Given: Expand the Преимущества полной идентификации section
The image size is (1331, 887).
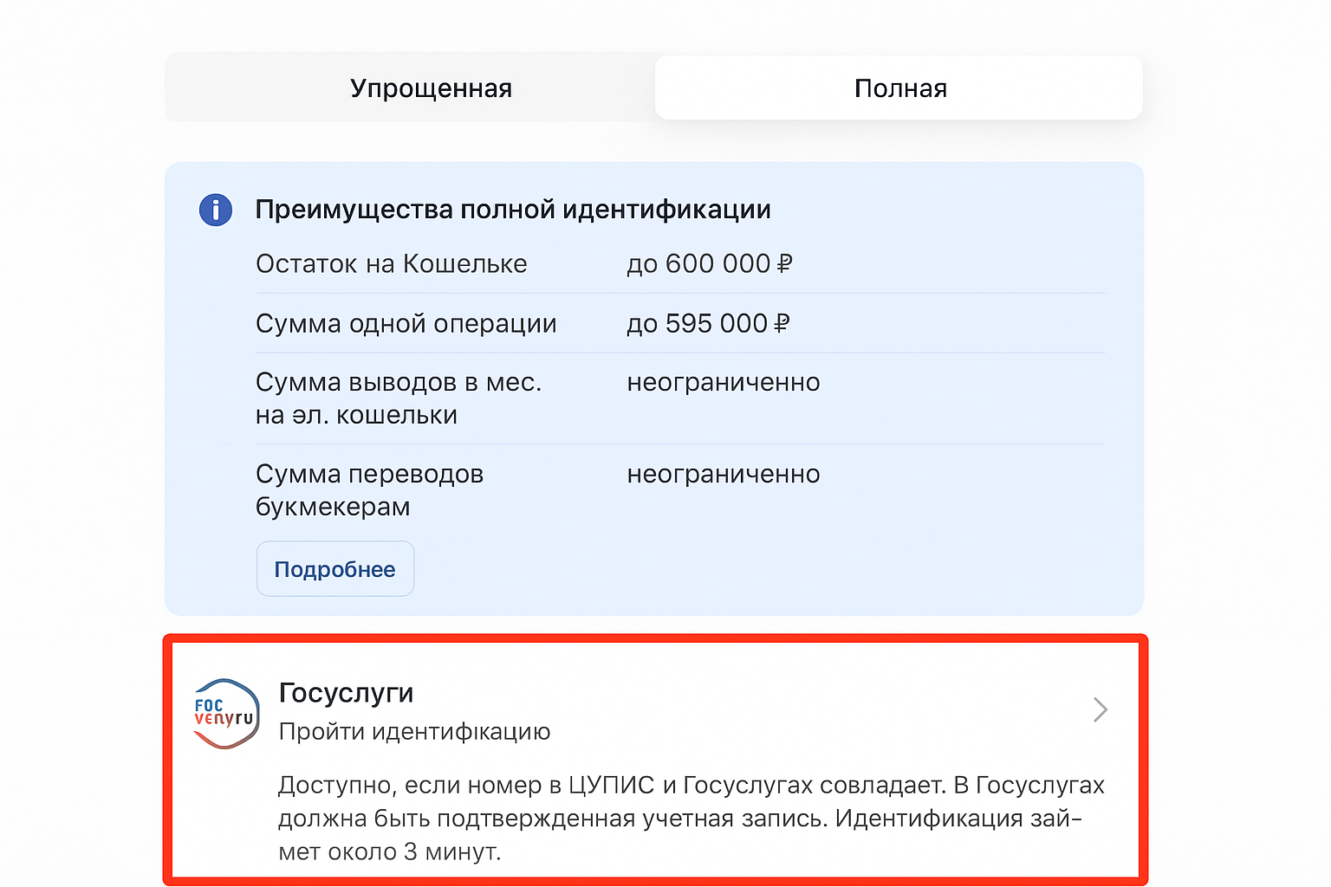Looking at the screenshot, I should click(513, 209).
